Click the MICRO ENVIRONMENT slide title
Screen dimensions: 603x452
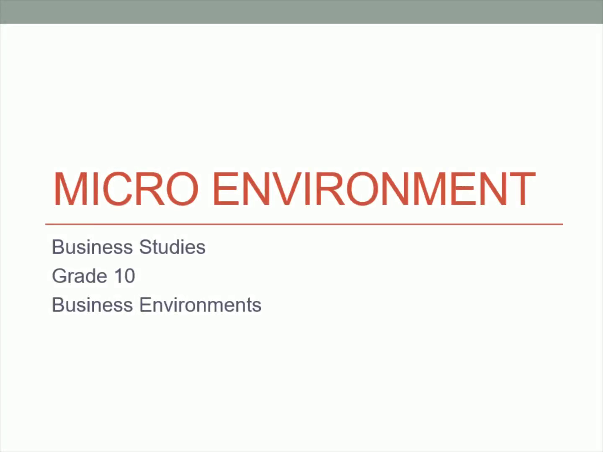pyautogui.click(x=294, y=189)
